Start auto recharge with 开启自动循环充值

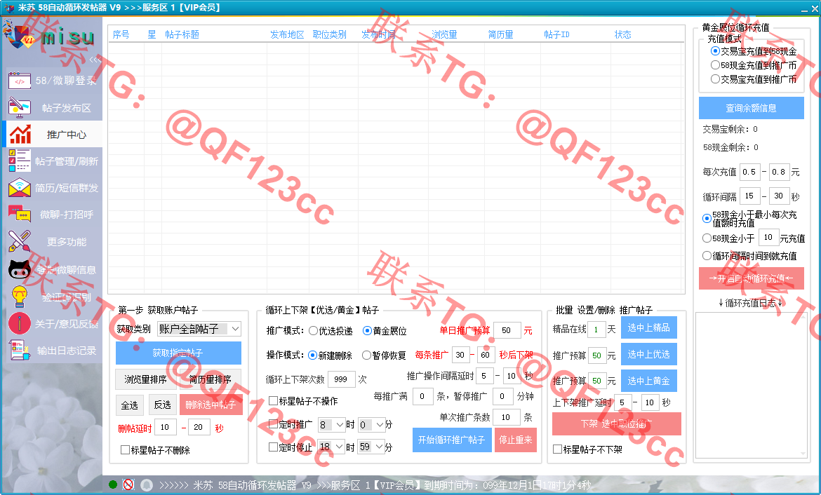[x=751, y=278]
